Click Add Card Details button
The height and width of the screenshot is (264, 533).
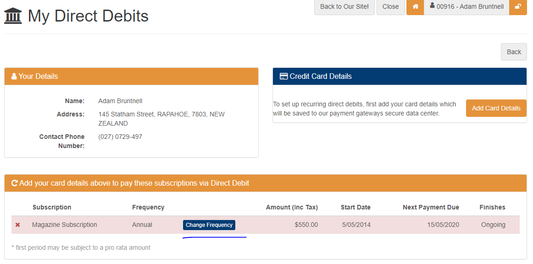coord(496,109)
